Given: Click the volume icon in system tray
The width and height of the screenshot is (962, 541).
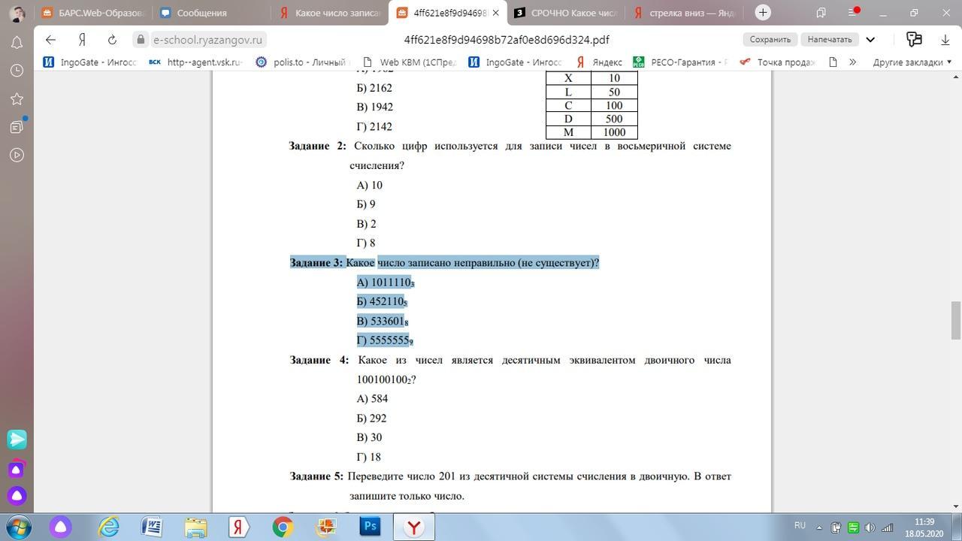Looking at the screenshot, I should [870, 527].
